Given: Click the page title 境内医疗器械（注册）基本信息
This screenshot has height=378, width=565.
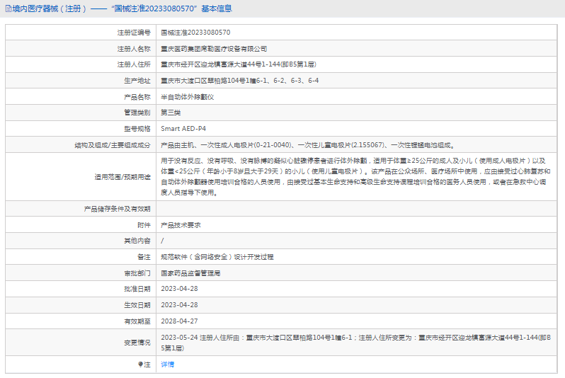Looking at the screenshot, I should coord(122,8).
